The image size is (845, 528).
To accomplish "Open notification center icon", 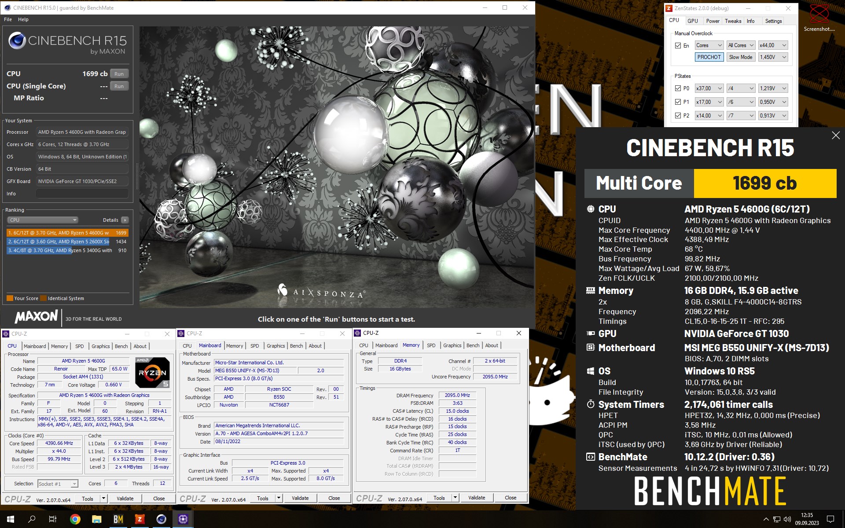I will pyautogui.click(x=830, y=519).
